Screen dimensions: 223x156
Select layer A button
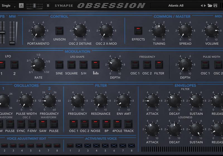[x=21, y=6]
